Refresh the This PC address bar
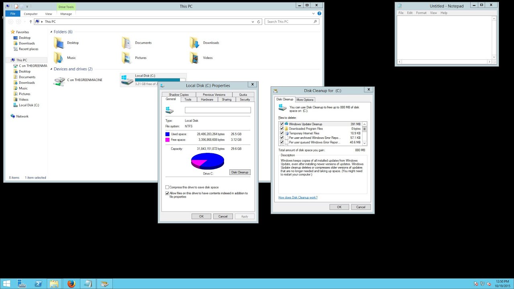This screenshot has width=514, height=289. click(x=259, y=22)
